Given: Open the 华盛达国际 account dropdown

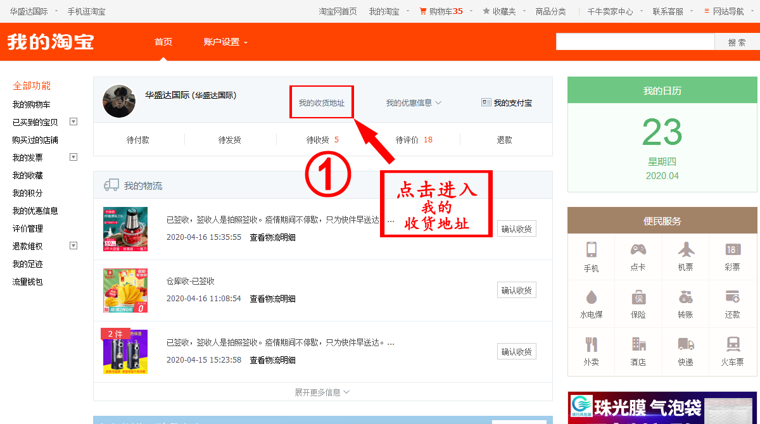Looking at the screenshot, I should coord(34,11).
